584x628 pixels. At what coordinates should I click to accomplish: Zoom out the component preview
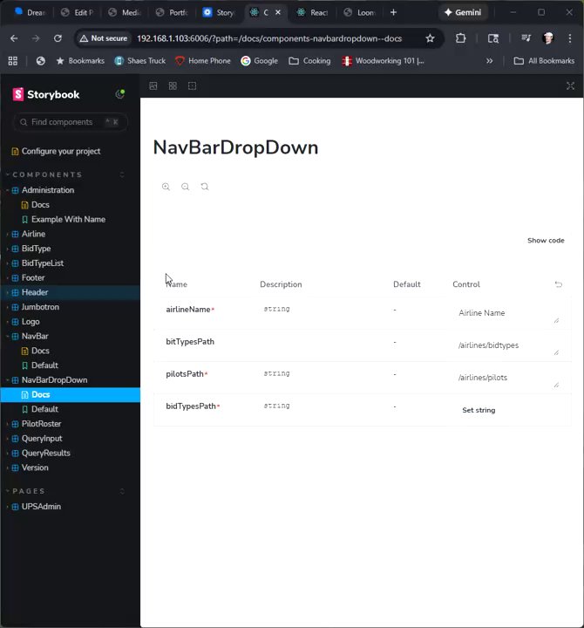click(186, 187)
